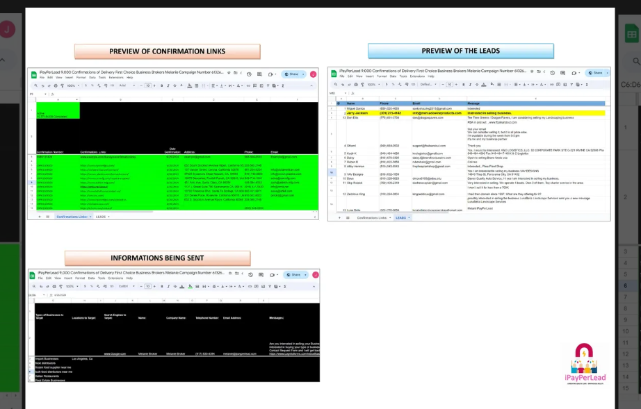Image resolution: width=641 pixels, height=409 pixels.
Task: Click the Google Sheets icon in background window
Action: [x=632, y=34]
